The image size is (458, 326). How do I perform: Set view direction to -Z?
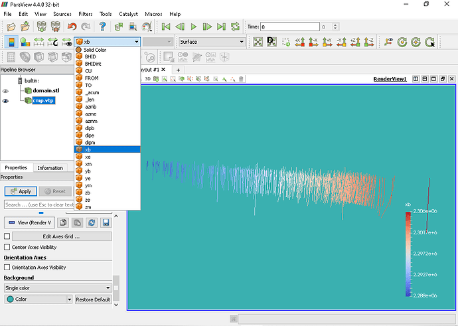[x=369, y=42]
